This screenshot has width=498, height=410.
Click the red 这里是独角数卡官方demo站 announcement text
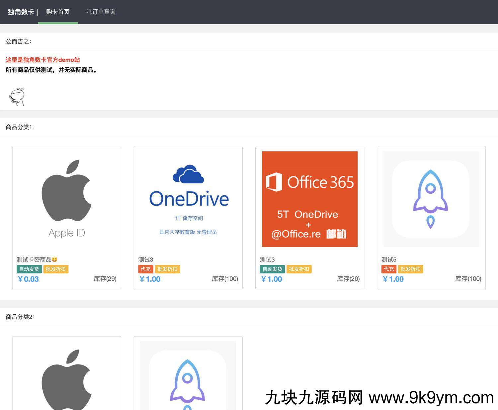[x=43, y=60]
